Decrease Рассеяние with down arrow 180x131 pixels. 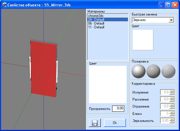pyautogui.click(x=172, y=101)
